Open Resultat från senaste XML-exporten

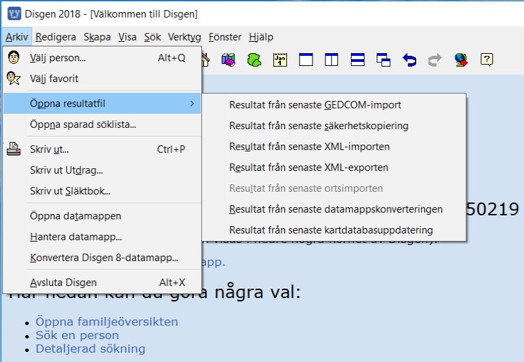[x=333, y=168]
